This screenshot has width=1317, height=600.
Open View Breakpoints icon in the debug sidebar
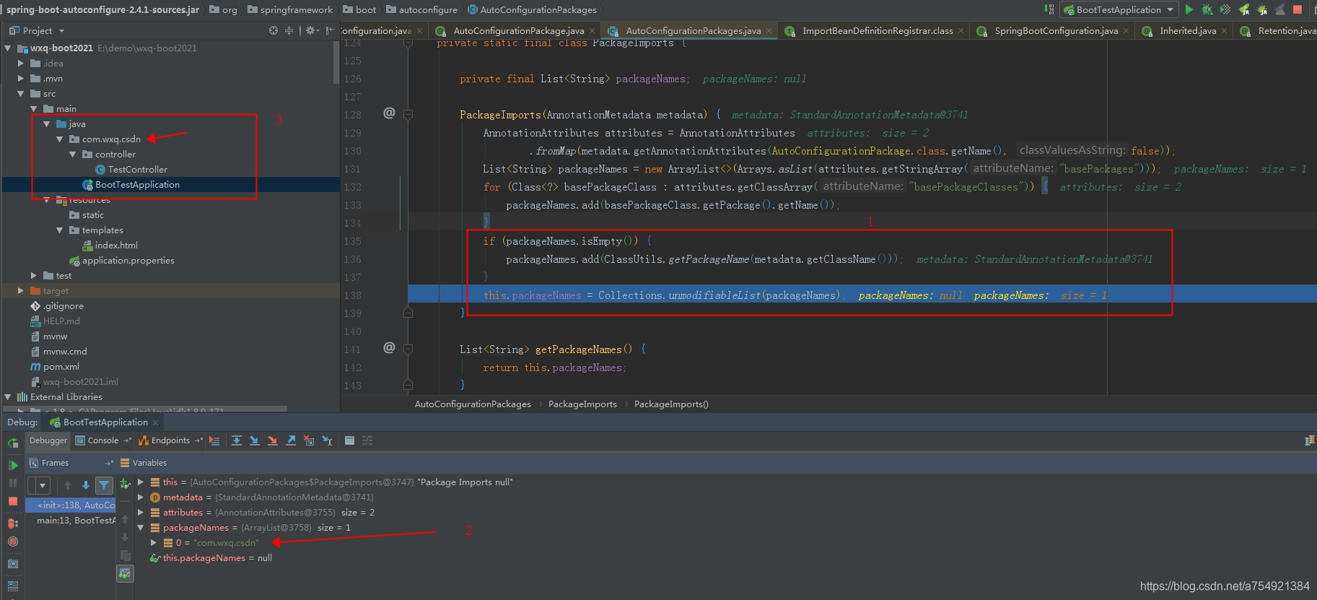point(13,523)
